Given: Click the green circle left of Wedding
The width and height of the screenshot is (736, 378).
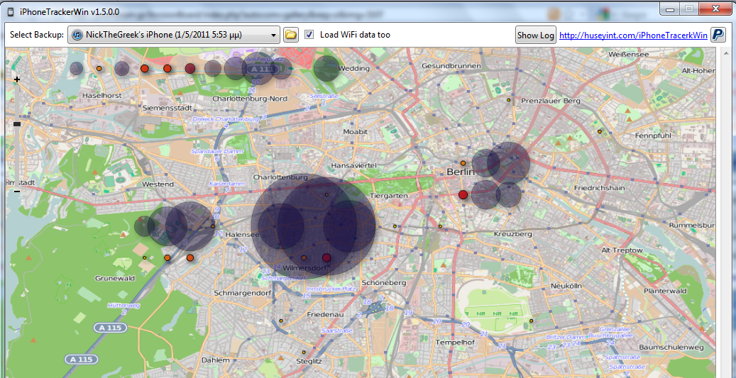Looking at the screenshot, I should click(326, 69).
